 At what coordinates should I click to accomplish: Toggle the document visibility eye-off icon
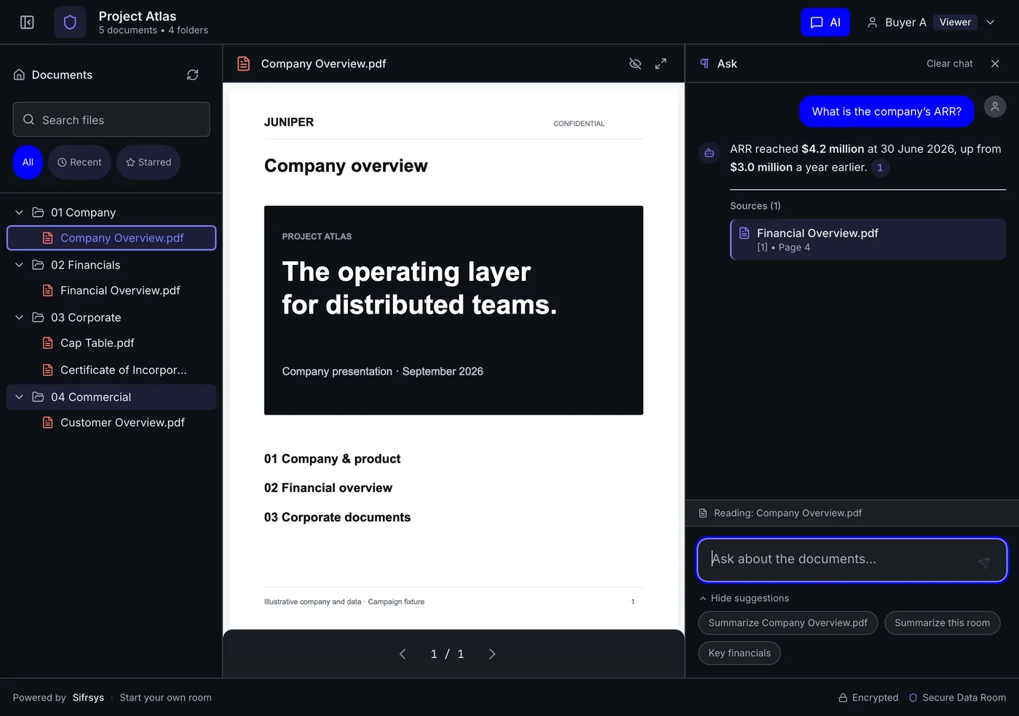635,64
